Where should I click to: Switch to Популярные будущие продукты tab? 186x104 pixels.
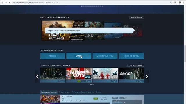coord(83,92)
